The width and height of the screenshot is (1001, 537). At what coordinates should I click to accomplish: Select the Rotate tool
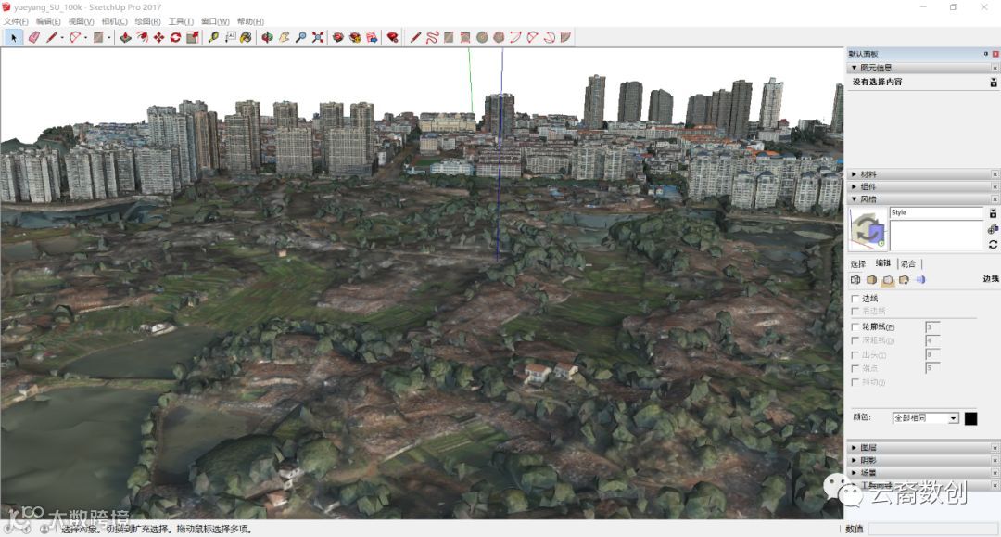click(175, 37)
